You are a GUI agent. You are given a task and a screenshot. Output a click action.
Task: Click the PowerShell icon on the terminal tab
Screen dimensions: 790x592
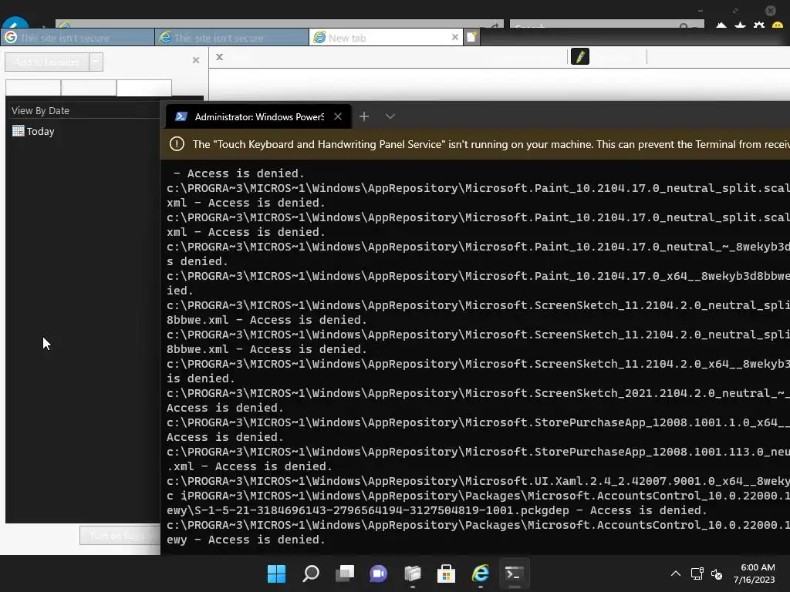pyautogui.click(x=181, y=117)
